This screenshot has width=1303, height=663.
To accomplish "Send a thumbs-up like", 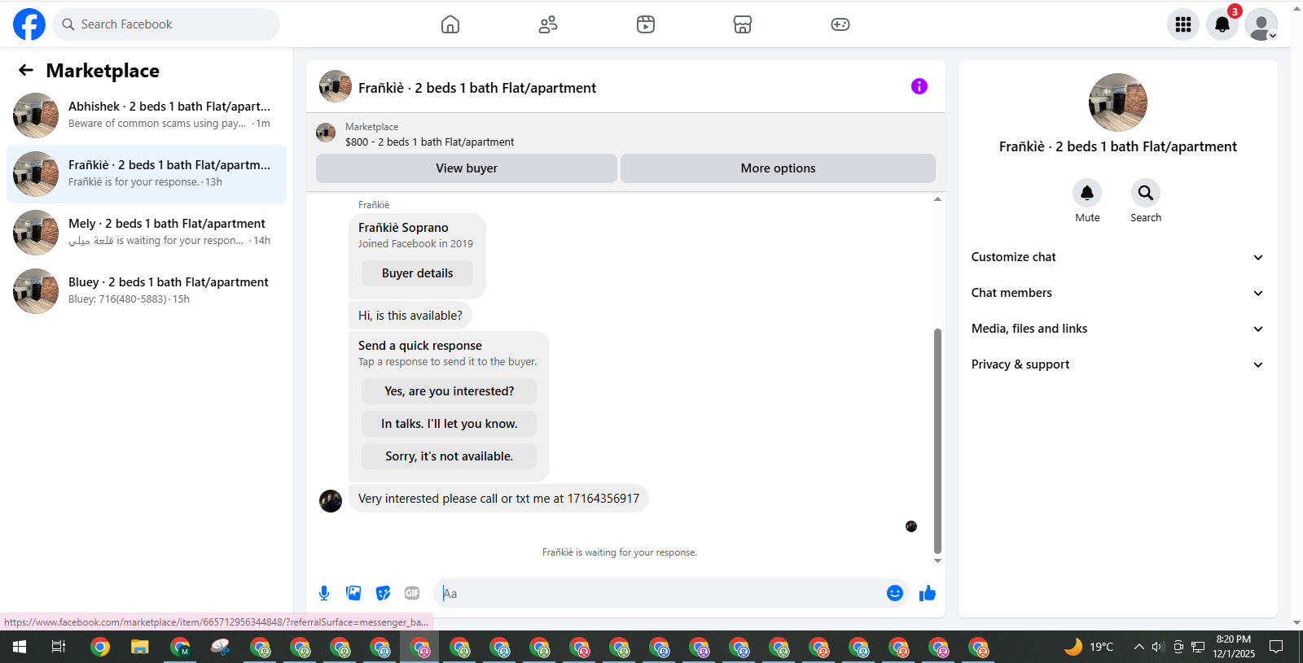I will click(x=928, y=593).
